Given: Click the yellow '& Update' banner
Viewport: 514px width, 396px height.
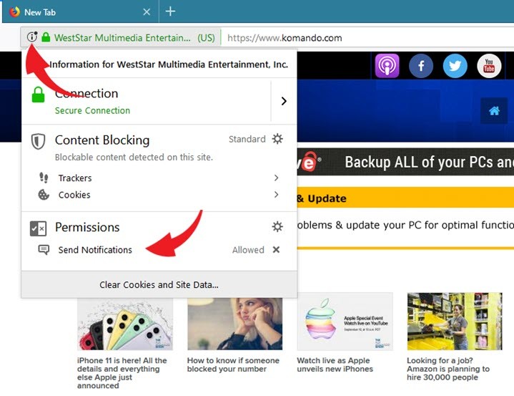Looking at the screenshot, I should point(405,198).
